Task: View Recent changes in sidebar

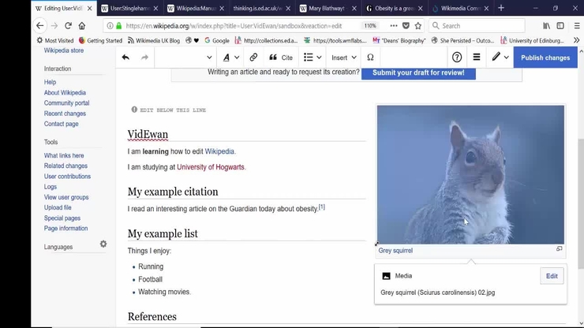Action: [x=65, y=114]
